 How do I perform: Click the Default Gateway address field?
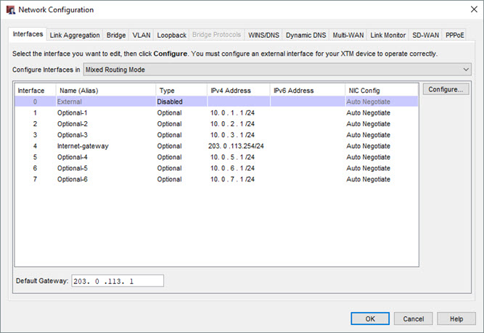pos(117,281)
